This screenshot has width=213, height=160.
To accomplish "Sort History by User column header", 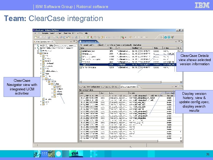I will pyautogui.click(x=104, y=93).
